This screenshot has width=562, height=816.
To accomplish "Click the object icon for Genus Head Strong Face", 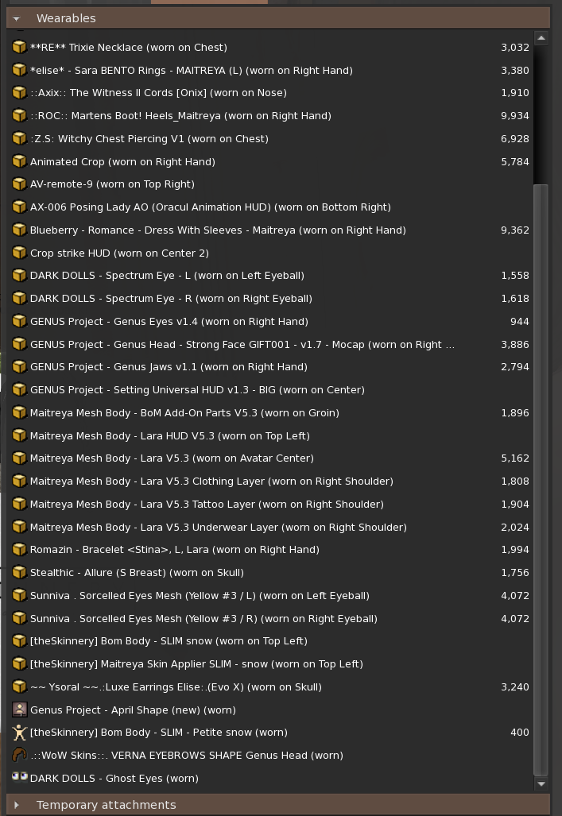I will point(19,345).
